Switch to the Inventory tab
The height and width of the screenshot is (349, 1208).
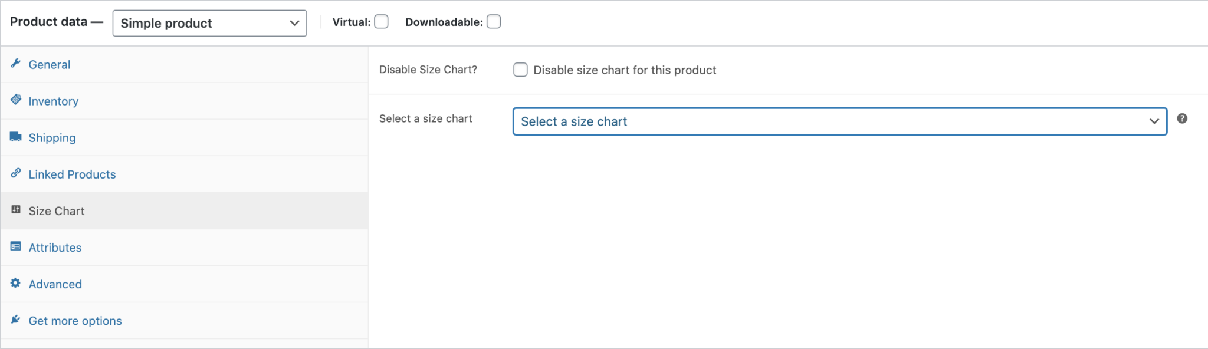coord(54,100)
